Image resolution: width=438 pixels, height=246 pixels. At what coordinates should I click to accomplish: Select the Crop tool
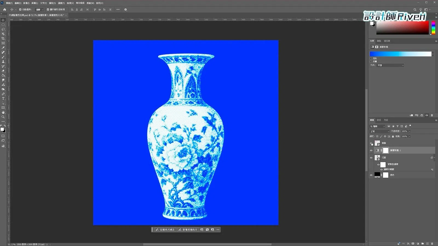pos(3,39)
